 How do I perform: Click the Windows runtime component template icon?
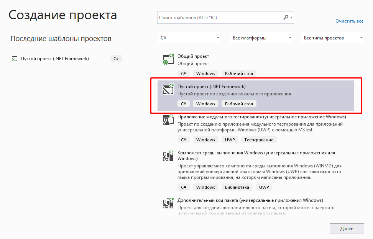(168, 156)
